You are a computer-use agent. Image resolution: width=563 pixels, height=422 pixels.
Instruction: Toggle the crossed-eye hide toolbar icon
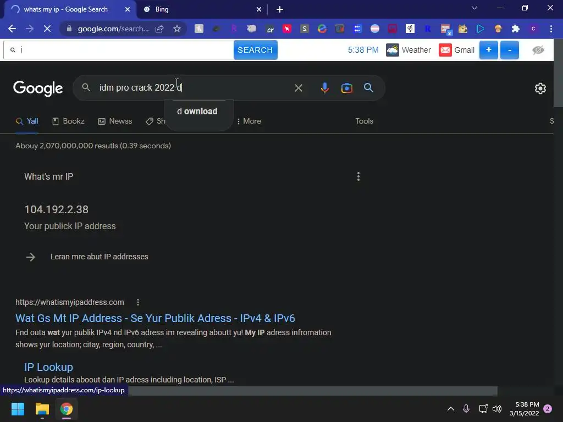click(x=538, y=50)
